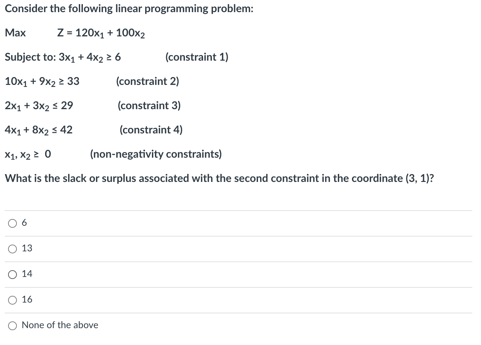Click the answer label reading 6
Viewport: 481px width, 345px height.
pos(24,222)
